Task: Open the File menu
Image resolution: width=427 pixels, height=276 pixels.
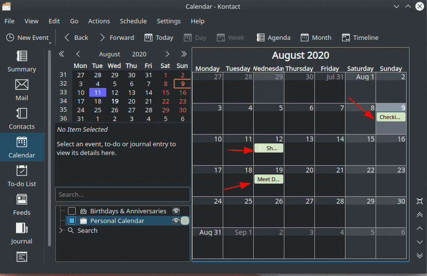Action: pyautogui.click(x=10, y=21)
